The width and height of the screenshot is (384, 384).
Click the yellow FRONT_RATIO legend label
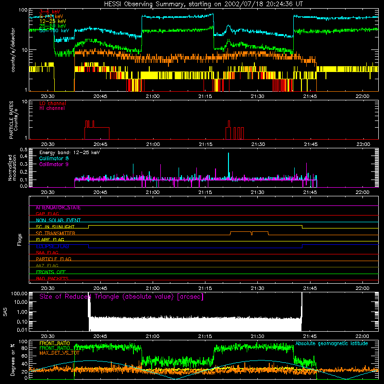[x=55, y=343]
